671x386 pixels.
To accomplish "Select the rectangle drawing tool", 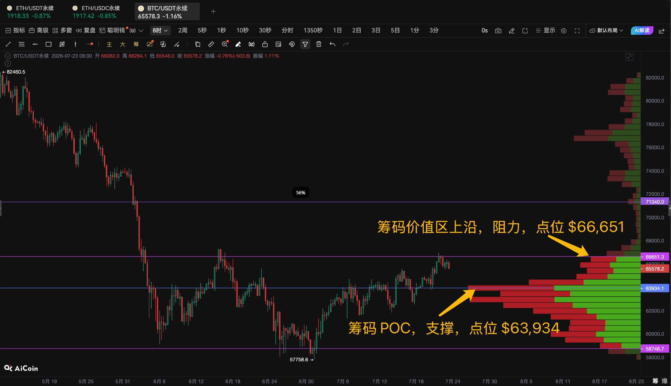I will coord(48,44).
